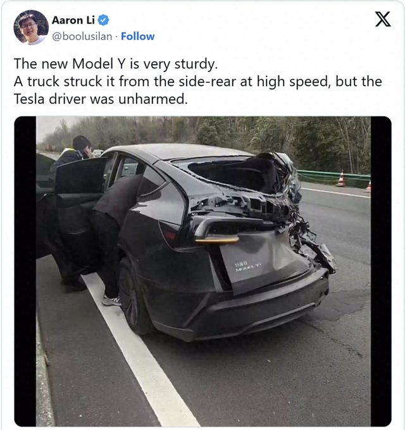The width and height of the screenshot is (405, 430).
Task: Open the Aaron Li display name
Action: (73, 20)
